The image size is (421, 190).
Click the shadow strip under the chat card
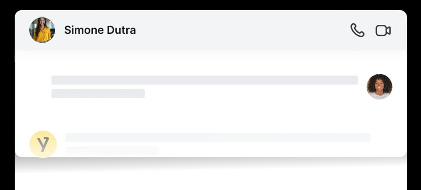(210, 162)
